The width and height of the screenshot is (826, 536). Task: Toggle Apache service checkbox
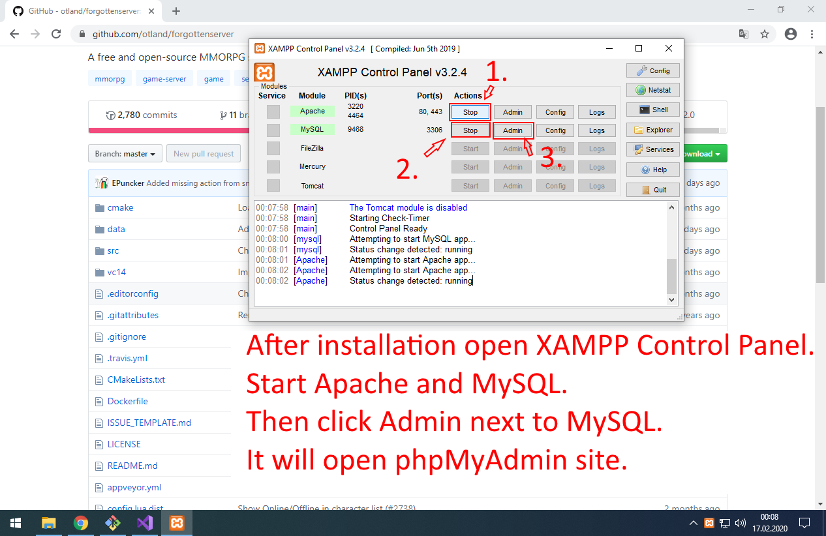(x=273, y=112)
